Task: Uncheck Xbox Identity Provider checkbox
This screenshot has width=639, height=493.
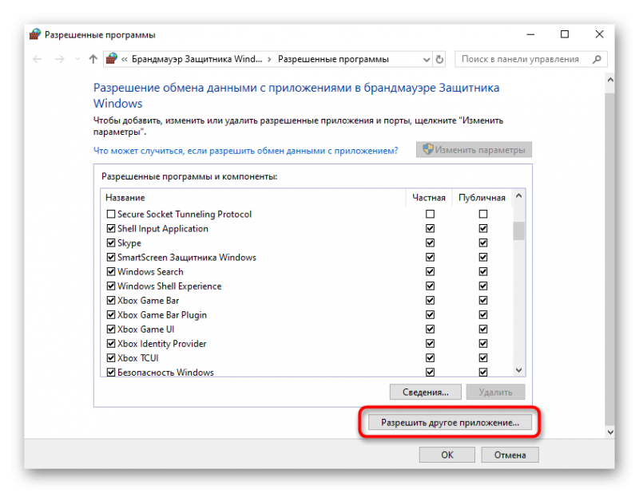Action: 111,344
